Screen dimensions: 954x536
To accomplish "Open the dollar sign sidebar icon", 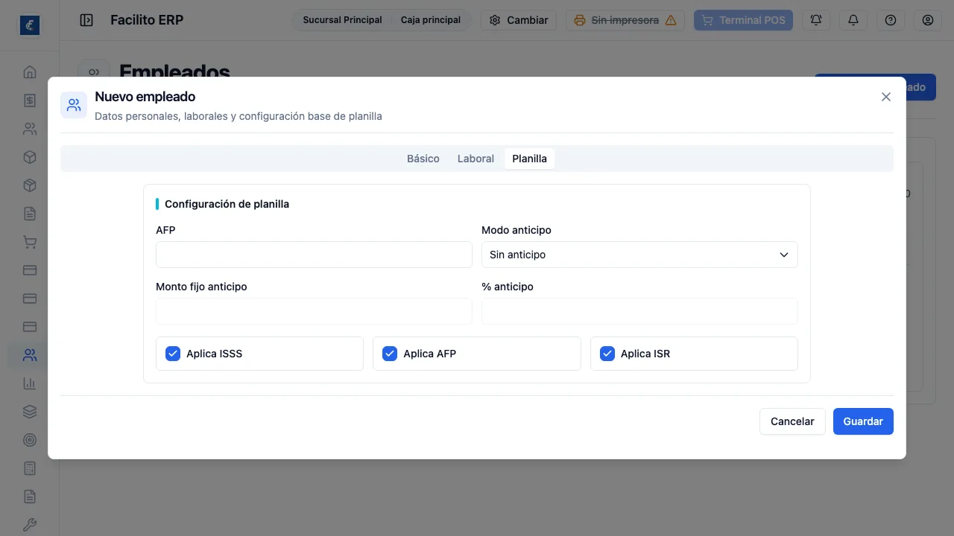I will 30,100.
